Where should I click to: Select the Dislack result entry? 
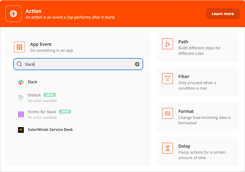(34, 95)
